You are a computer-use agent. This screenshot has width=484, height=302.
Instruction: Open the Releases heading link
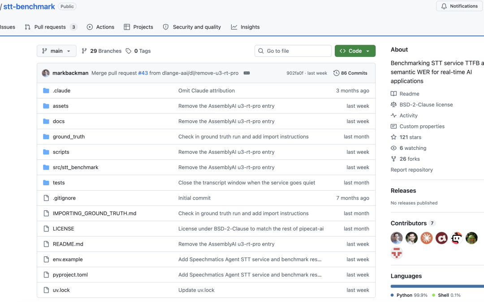(403, 191)
